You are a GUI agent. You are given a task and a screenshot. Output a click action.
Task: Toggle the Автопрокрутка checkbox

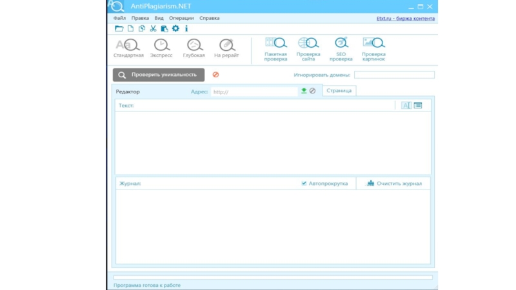coord(304,184)
